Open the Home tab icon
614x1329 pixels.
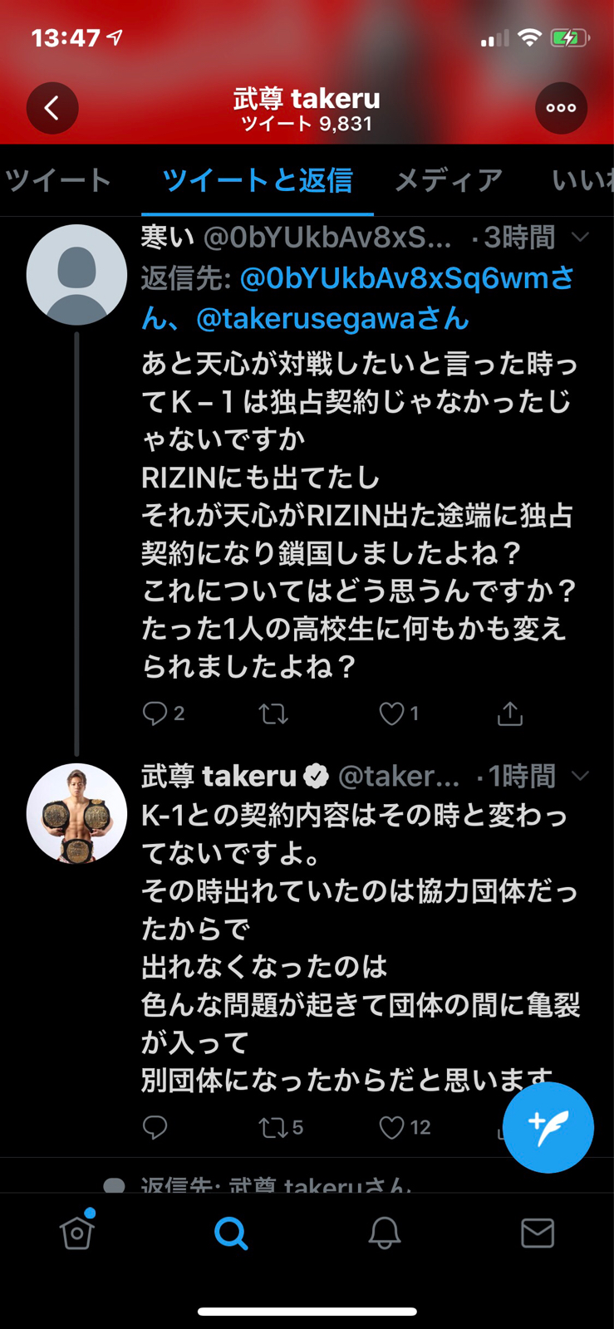click(x=77, y=1233)
